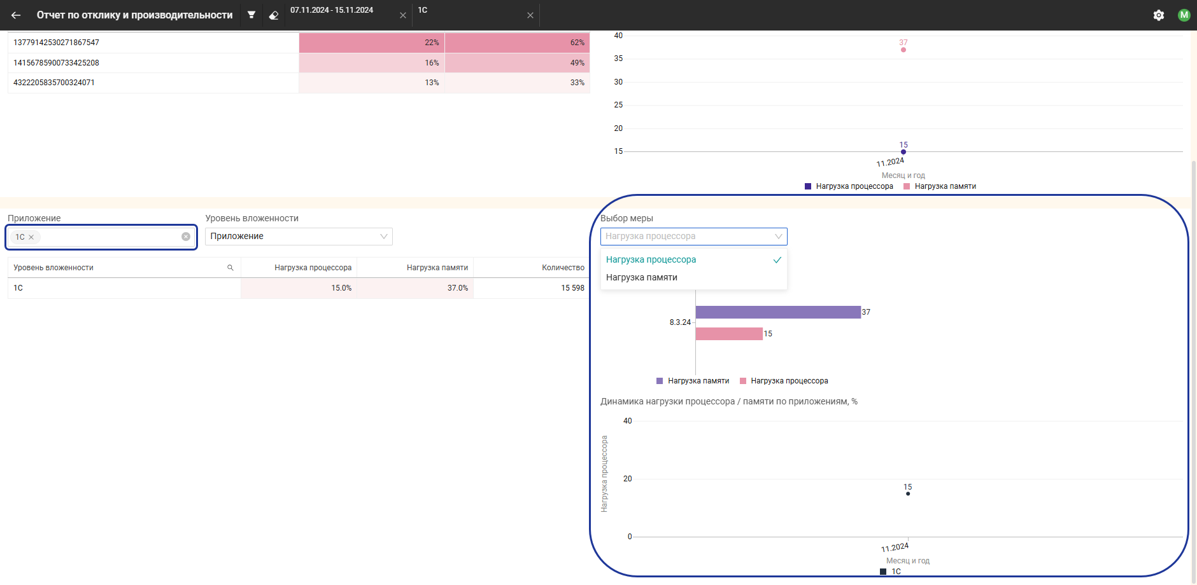Clear the Приложение field with the round X
Image resolution: width=1197 pixels, height=585 pixels.
tap(186, 237)
